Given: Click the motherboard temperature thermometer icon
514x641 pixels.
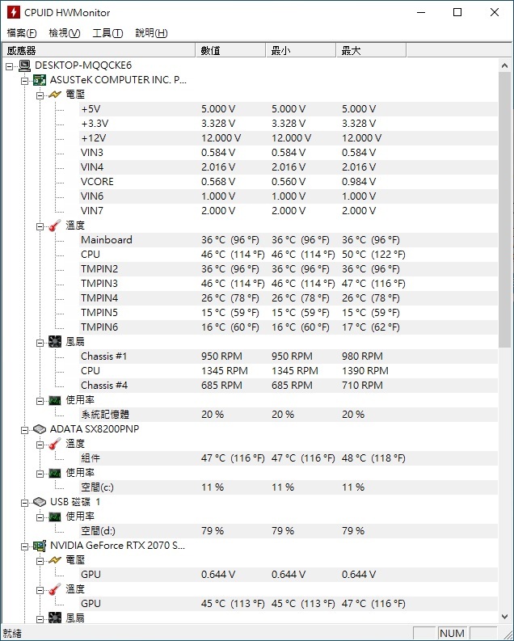Looking at the screenshot, I should point(55,226).
